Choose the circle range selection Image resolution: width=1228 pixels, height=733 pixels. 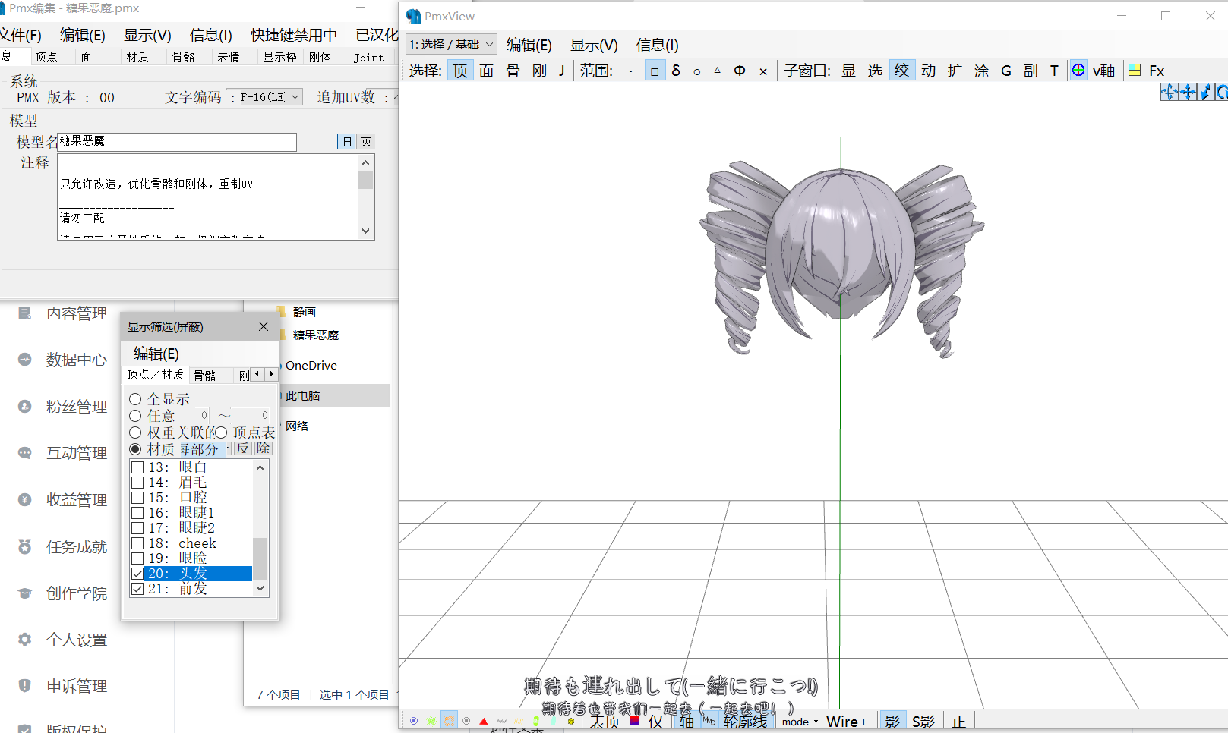[697, 71]
